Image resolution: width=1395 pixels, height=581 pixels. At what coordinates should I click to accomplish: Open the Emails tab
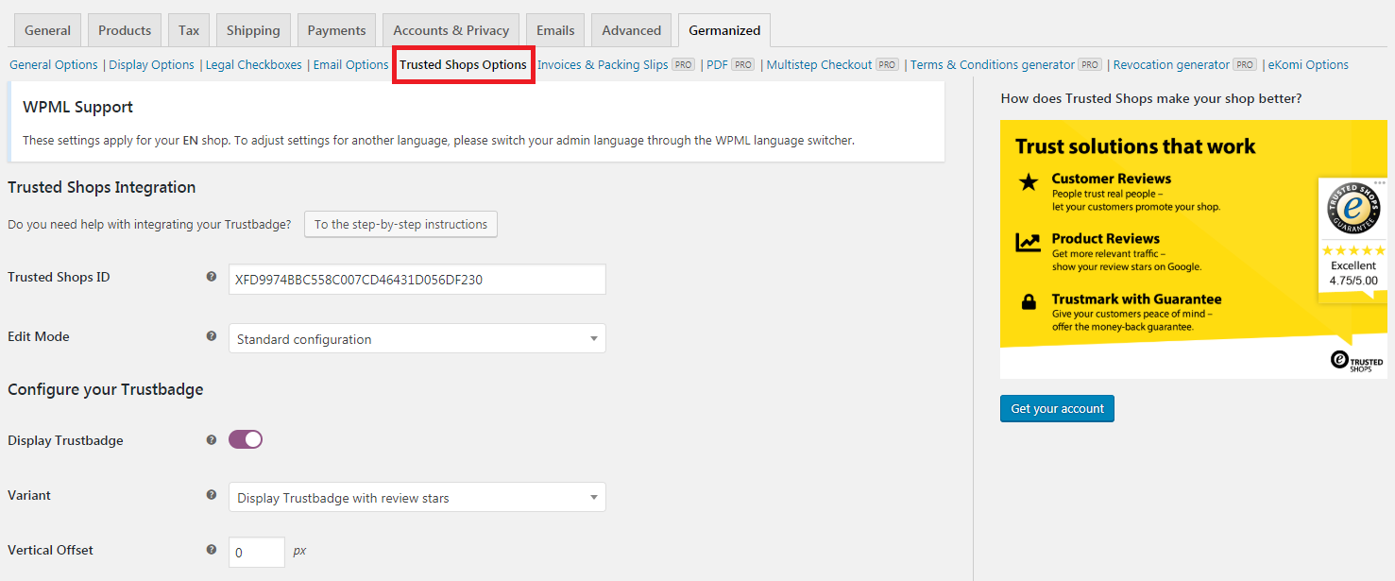555,30
